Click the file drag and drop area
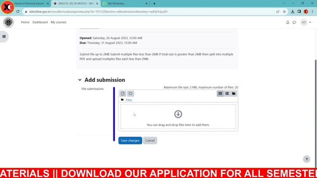The image size is (317, 178). [178, 117]
